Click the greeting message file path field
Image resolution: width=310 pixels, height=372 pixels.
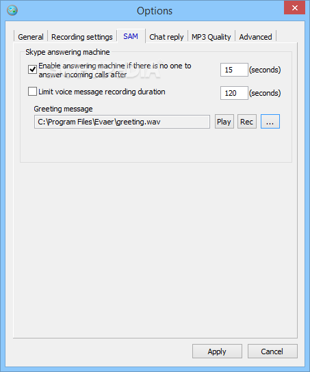(x=122, y=122)
